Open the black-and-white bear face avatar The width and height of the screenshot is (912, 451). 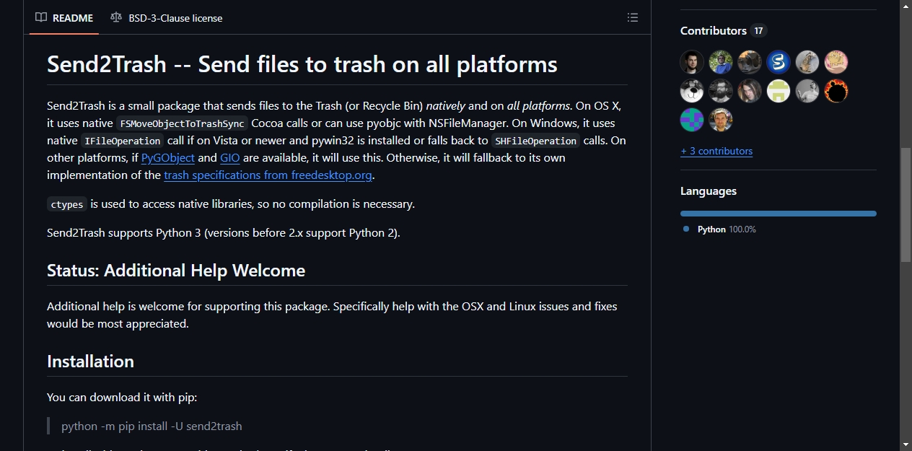click(x=692, y=91)
